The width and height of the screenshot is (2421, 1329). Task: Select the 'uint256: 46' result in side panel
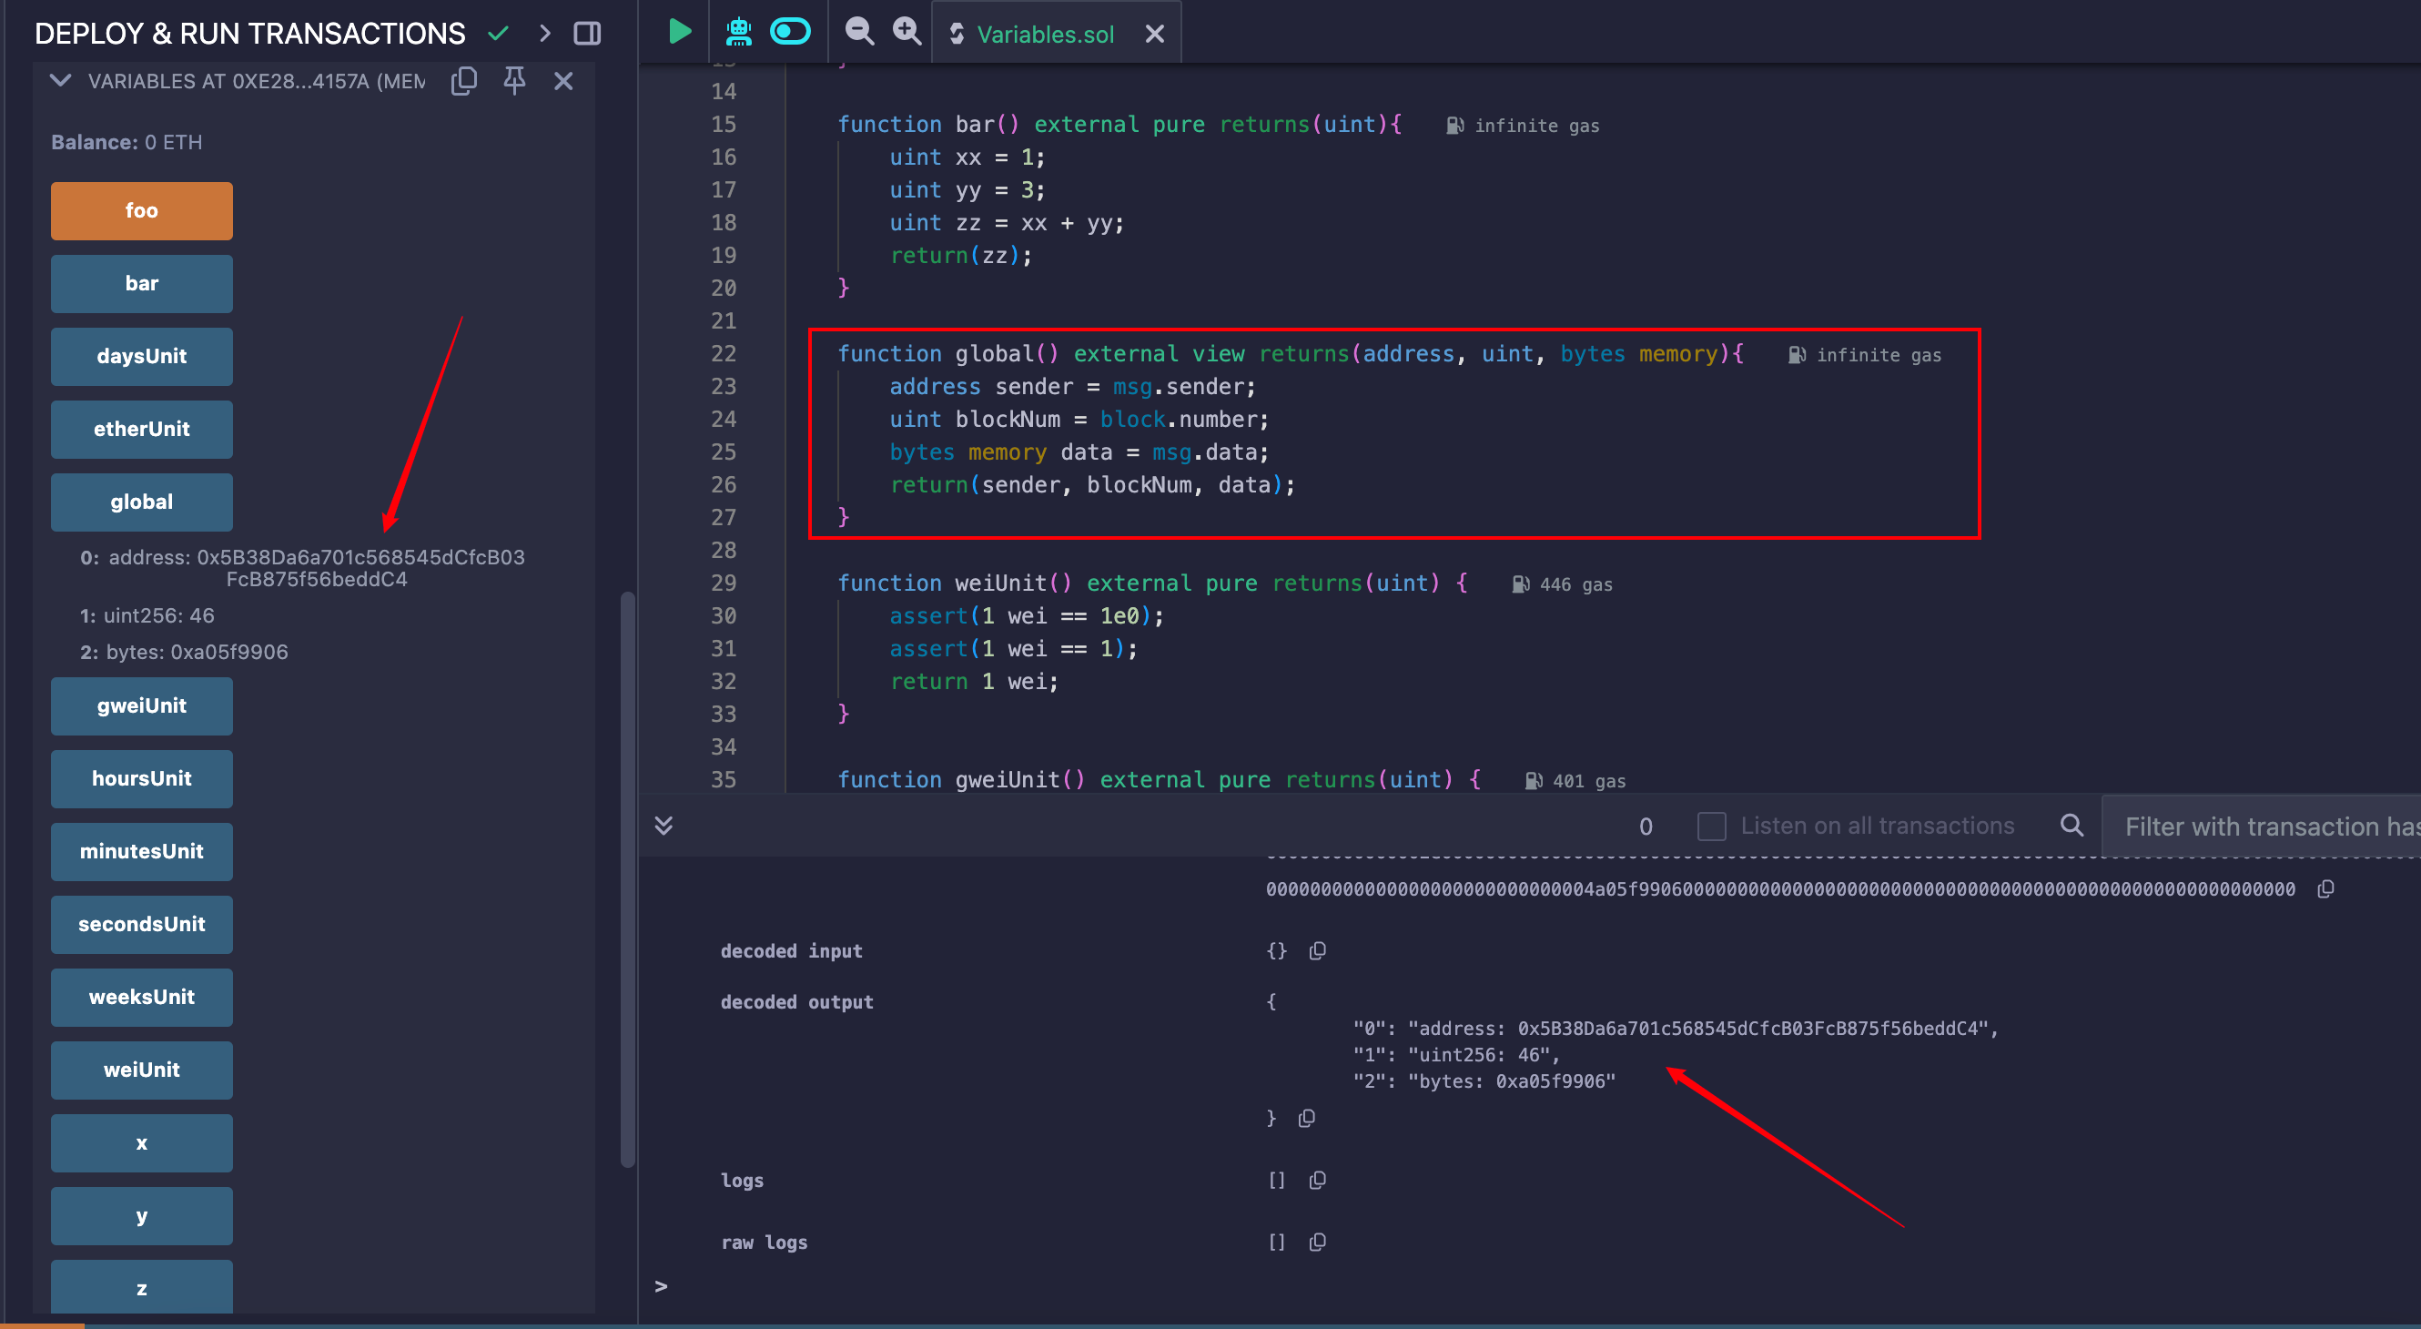coord(159,616)
